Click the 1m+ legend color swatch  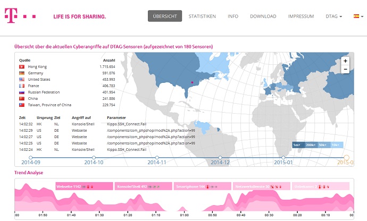coord(298,145)
